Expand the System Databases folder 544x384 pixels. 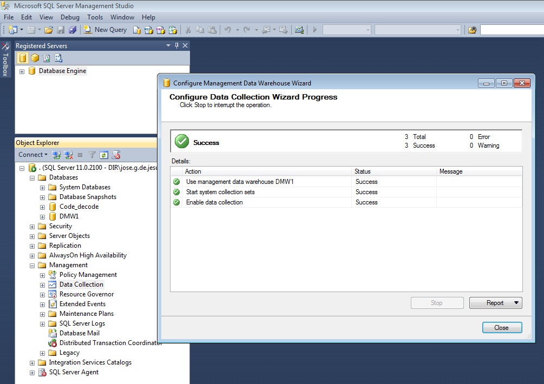click(x=42, y=188)
